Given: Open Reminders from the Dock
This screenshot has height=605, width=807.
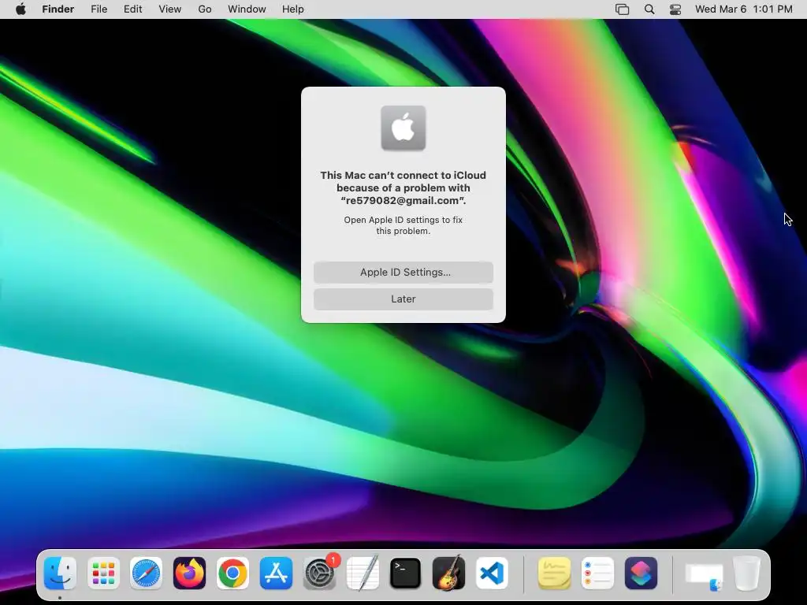Looking at the screenshot, I should [x=597, y=573].
